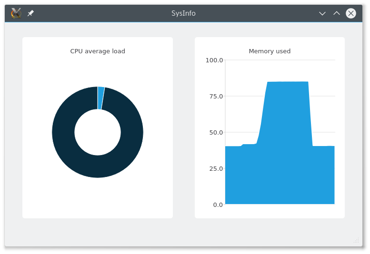The image size is (370, 254).
Task: Click the white center of the donut chart
Action: 98,132
